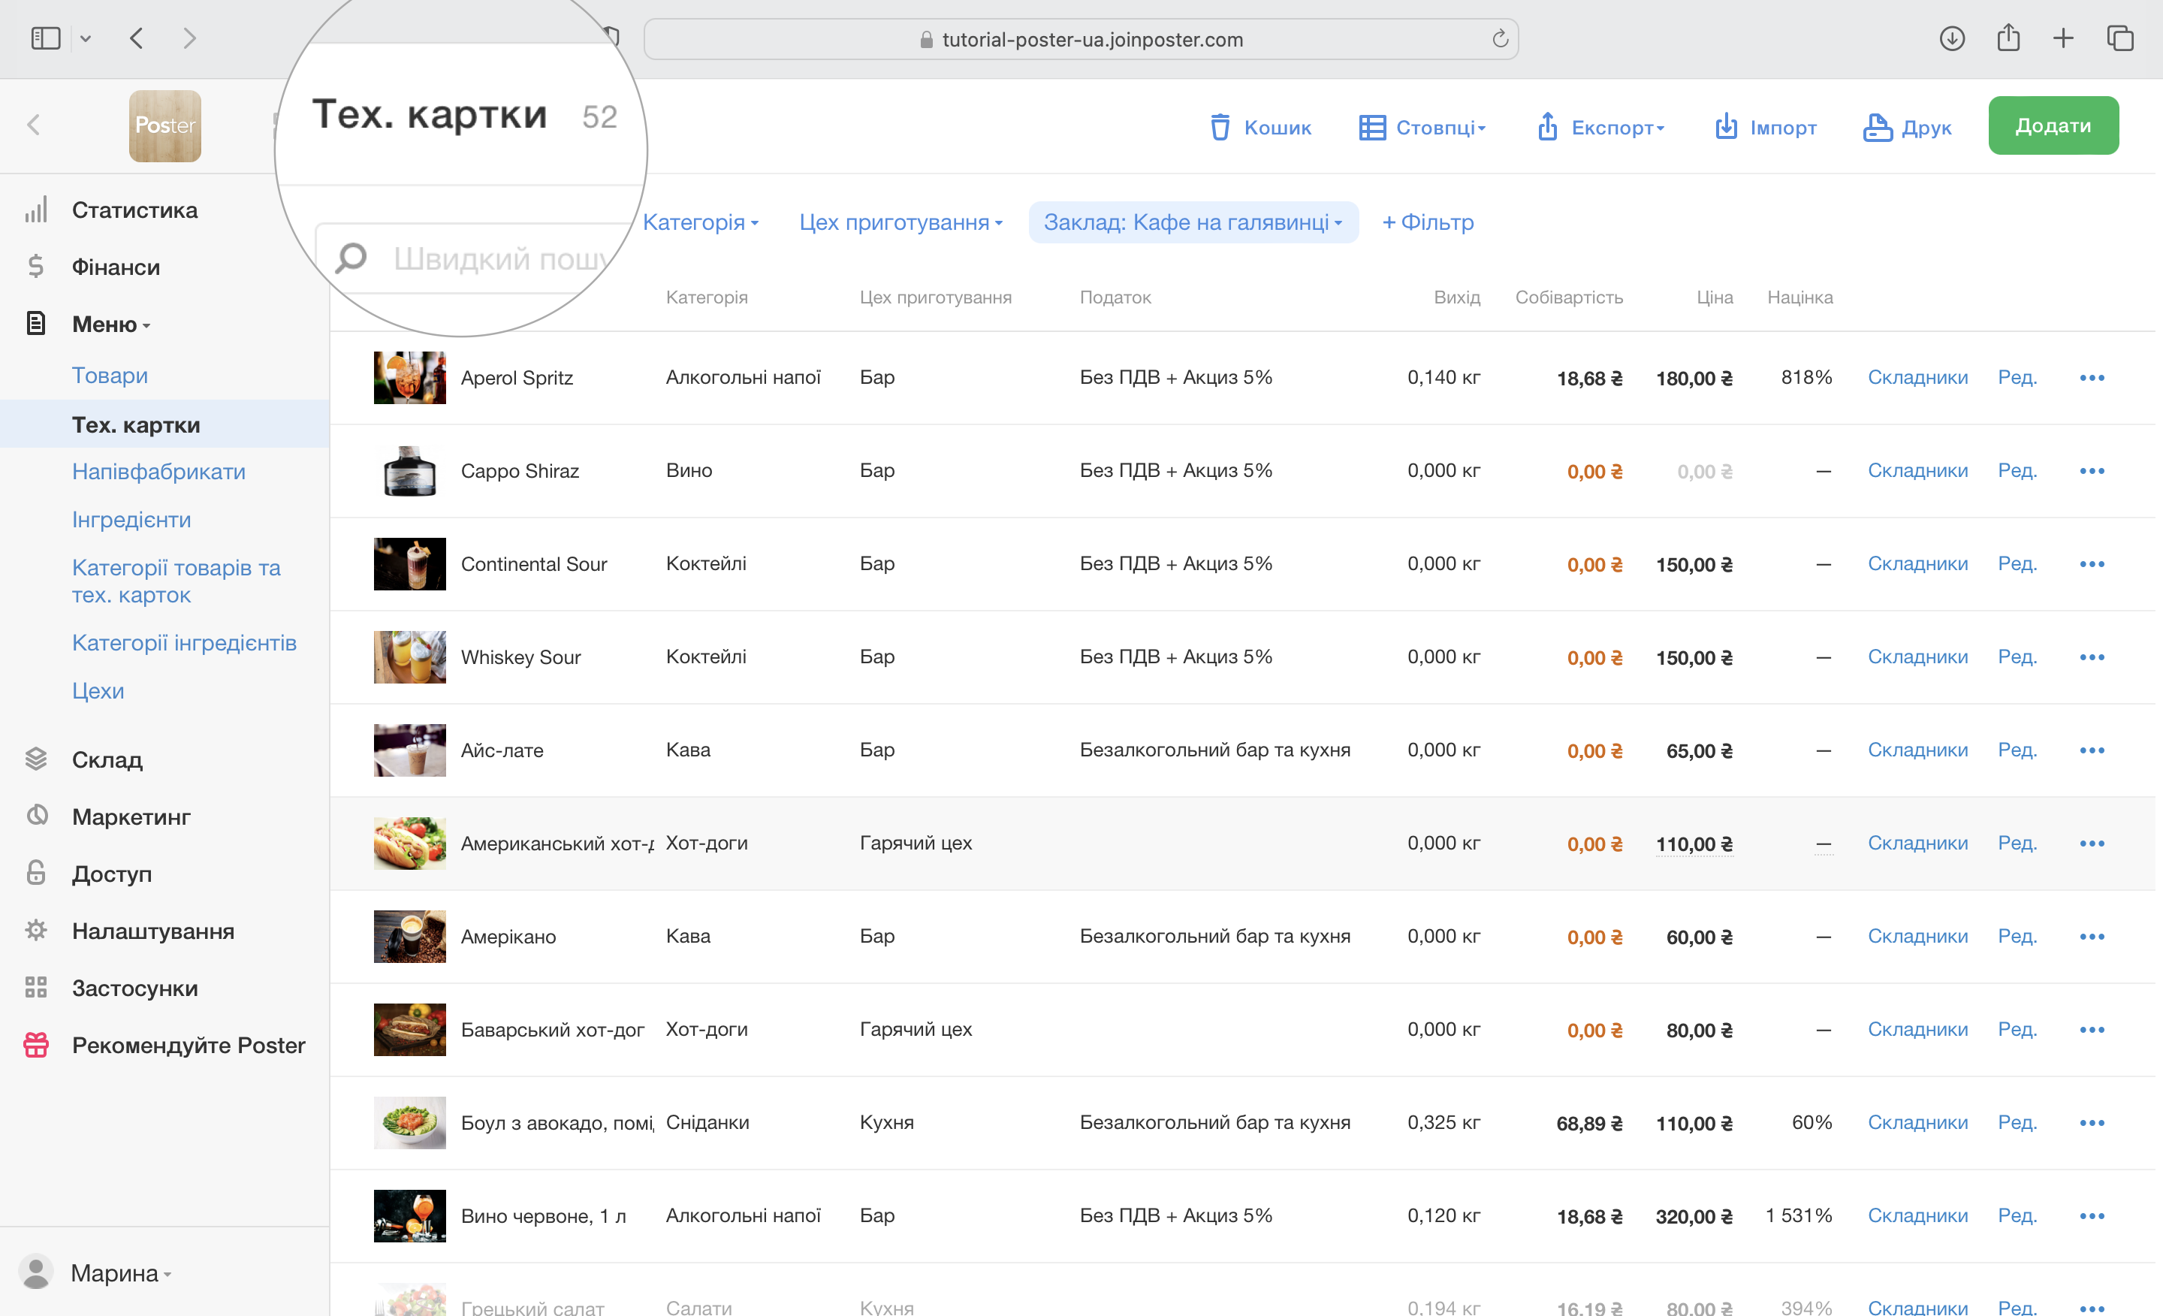The width and height of the screenshot is (2163, 1316).
Task: Add a new filter with + Фільтр
Action: (1428, 222)
